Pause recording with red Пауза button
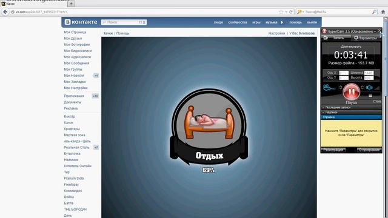Screen dimensions: 388x218 (351, 91)
